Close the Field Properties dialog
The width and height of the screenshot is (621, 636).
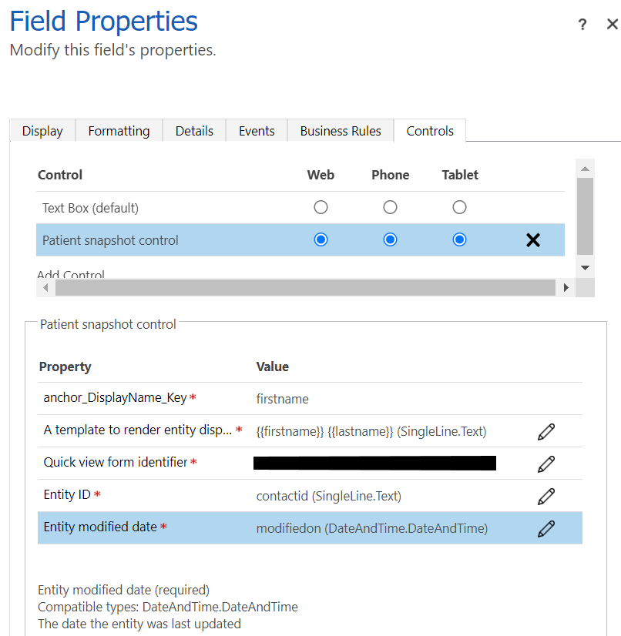(x=612, y=25)
